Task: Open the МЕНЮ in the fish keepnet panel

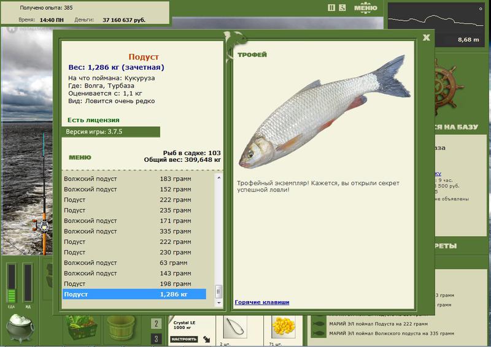Action: click(80, 158)
